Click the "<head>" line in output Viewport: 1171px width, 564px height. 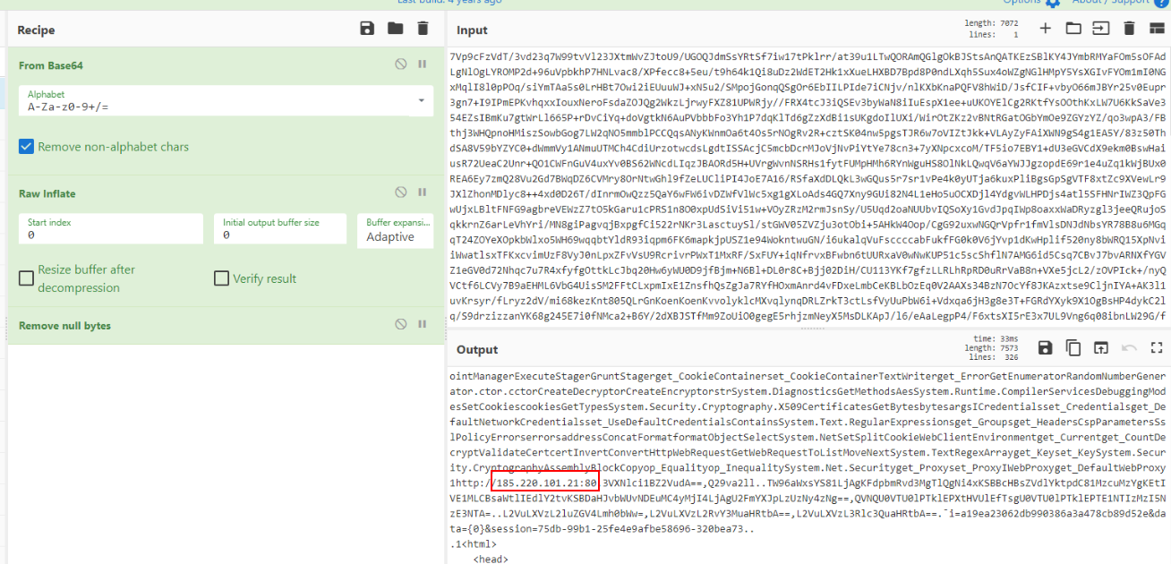tap(490, 559)
